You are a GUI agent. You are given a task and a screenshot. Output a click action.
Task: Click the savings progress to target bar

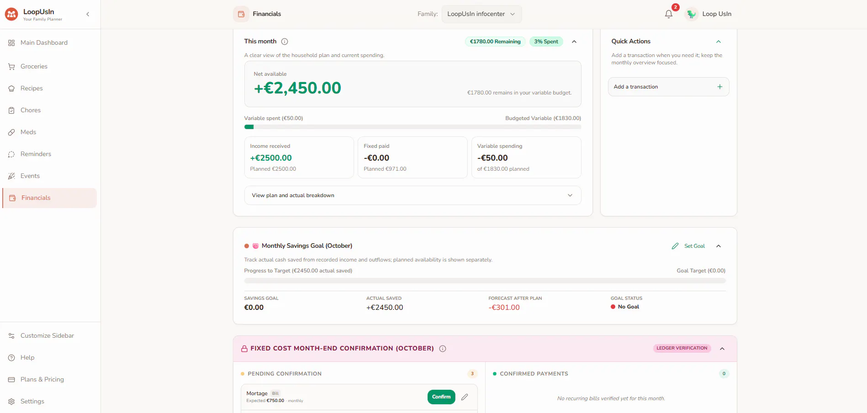click(x=485, y=281)
